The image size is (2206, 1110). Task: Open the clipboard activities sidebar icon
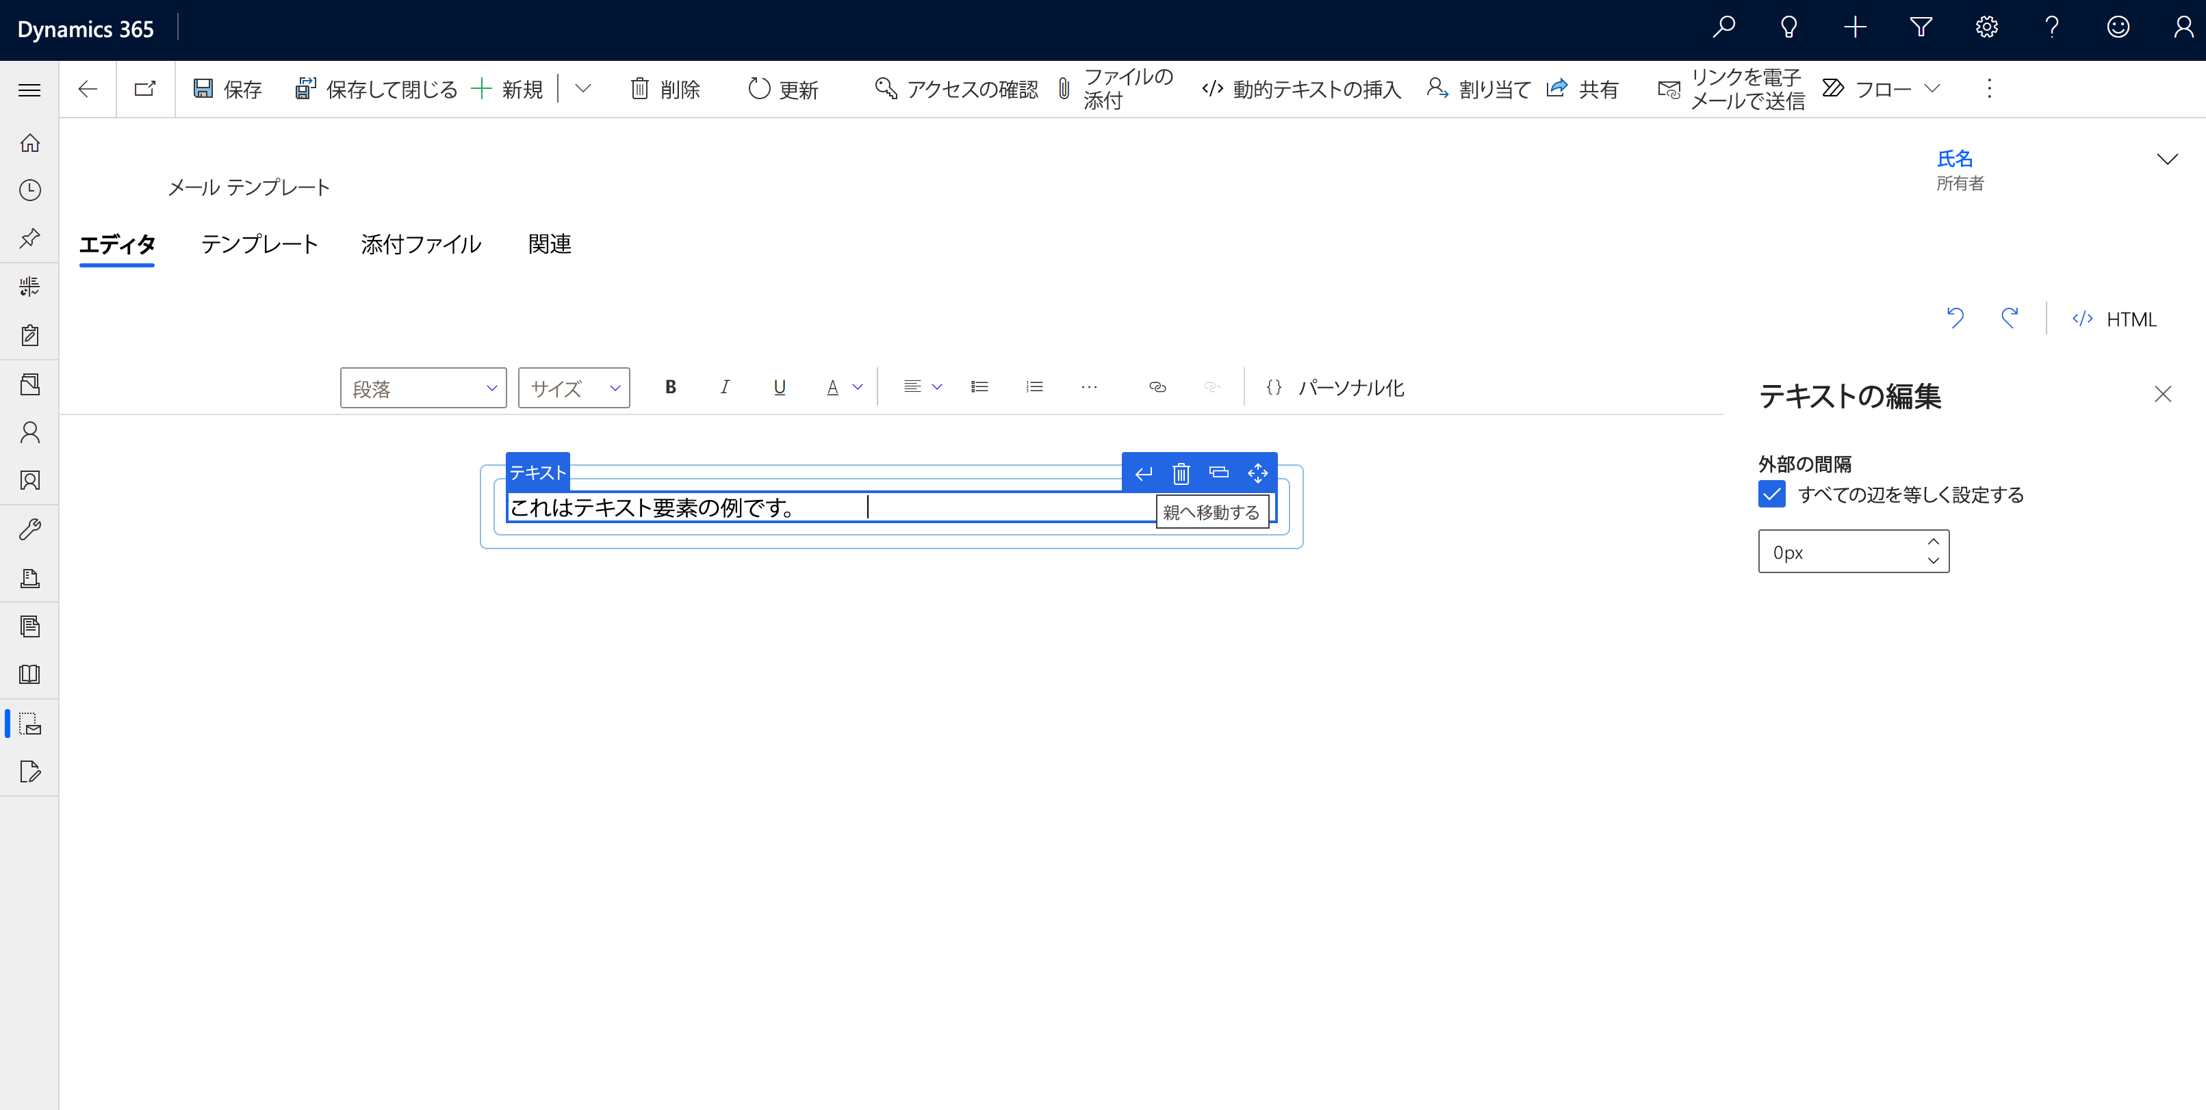30,334
